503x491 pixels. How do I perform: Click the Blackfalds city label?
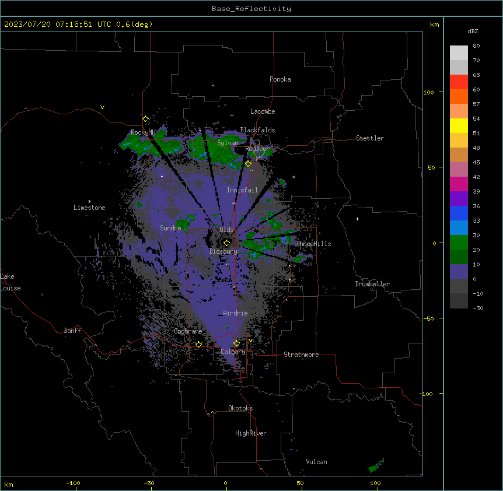257,130
